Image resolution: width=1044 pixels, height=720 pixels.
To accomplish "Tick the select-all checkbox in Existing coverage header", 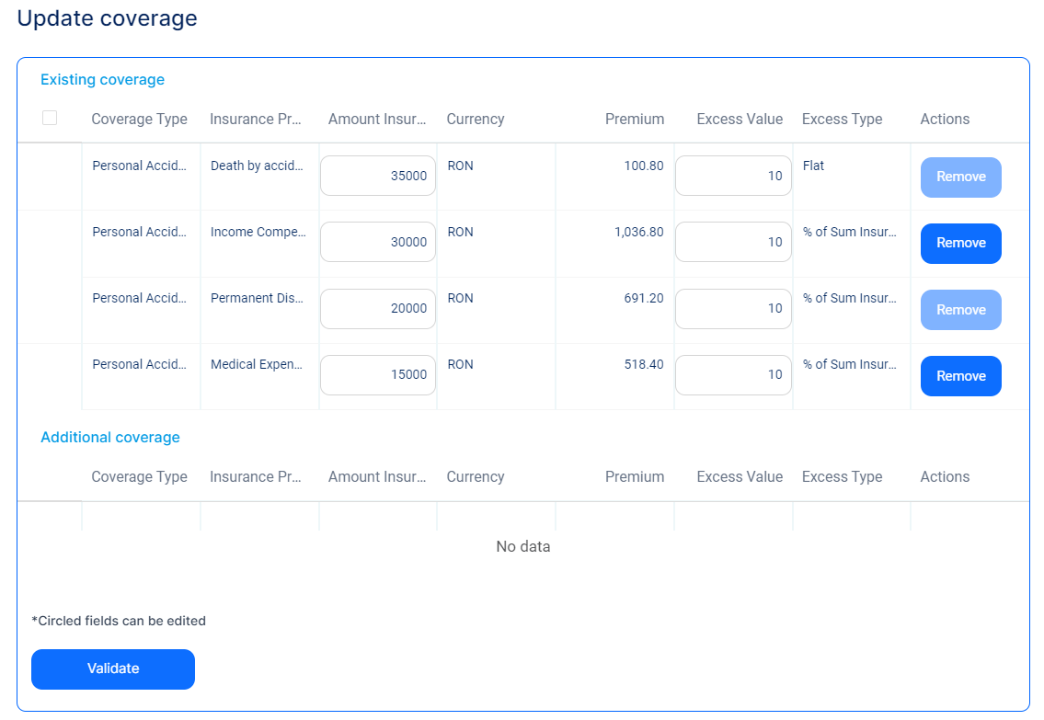I will pyautogui.click(x=50, y=118).
